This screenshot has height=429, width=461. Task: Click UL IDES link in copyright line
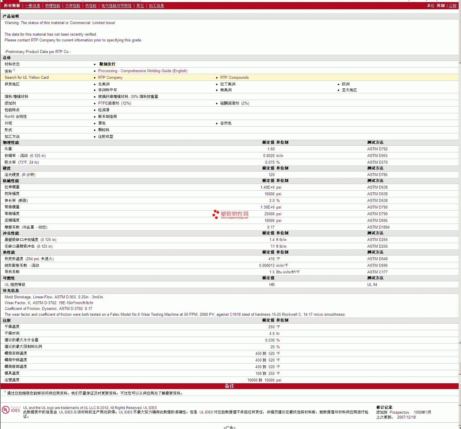(x=150, y=408)
